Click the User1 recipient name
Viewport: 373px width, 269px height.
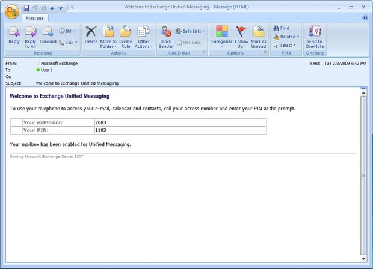pos(46,70)
